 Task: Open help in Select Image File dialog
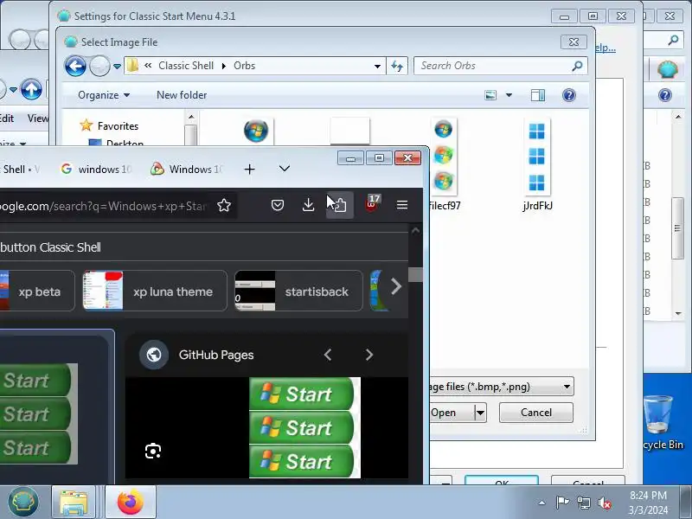(569, 95)
